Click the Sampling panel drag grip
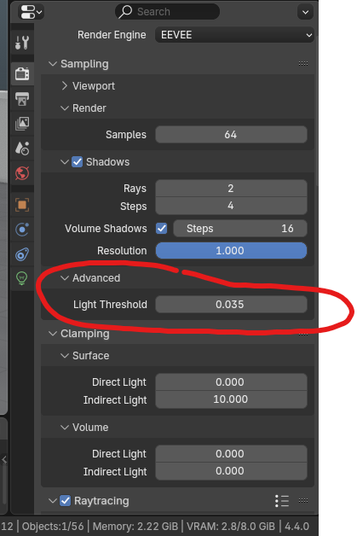357x536 pixels. click(303, 63)
